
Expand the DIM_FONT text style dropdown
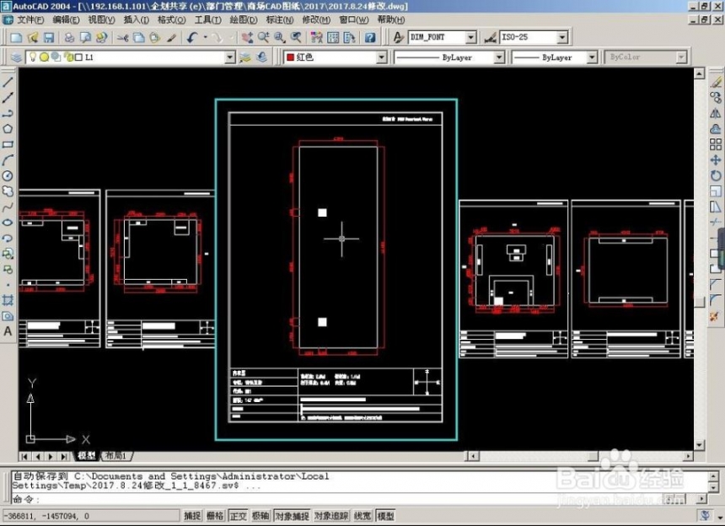[x=470, y=37]
